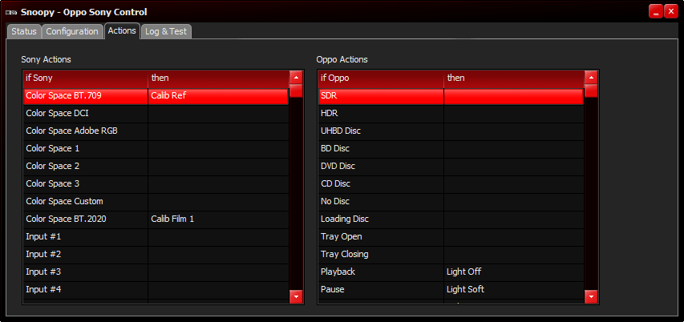Image resolution: width=684 pixels, height=322 pixels.
Task: Select the Color Space BT.709 row
Action: point(156,96)
